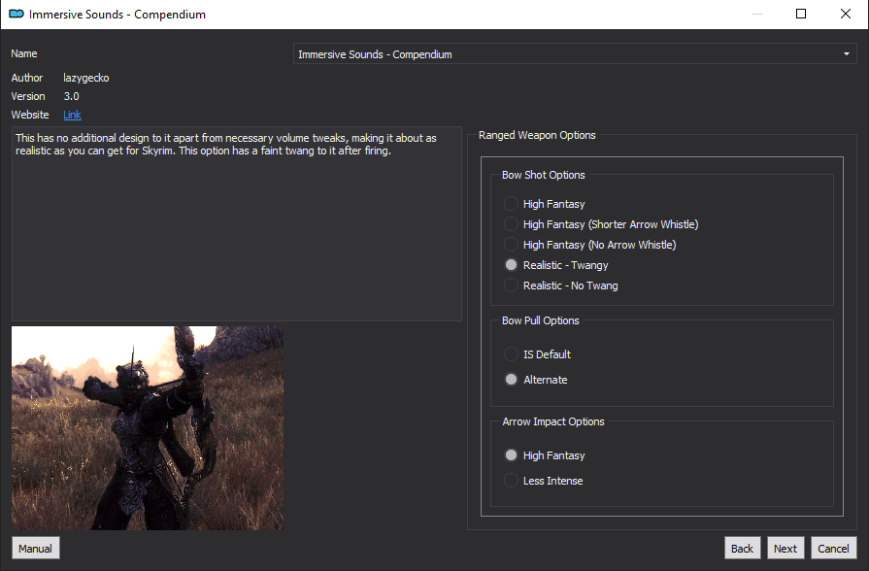Click the author name lazygecko
Viewport: 869px width, 571px height.
pos(85,78)
